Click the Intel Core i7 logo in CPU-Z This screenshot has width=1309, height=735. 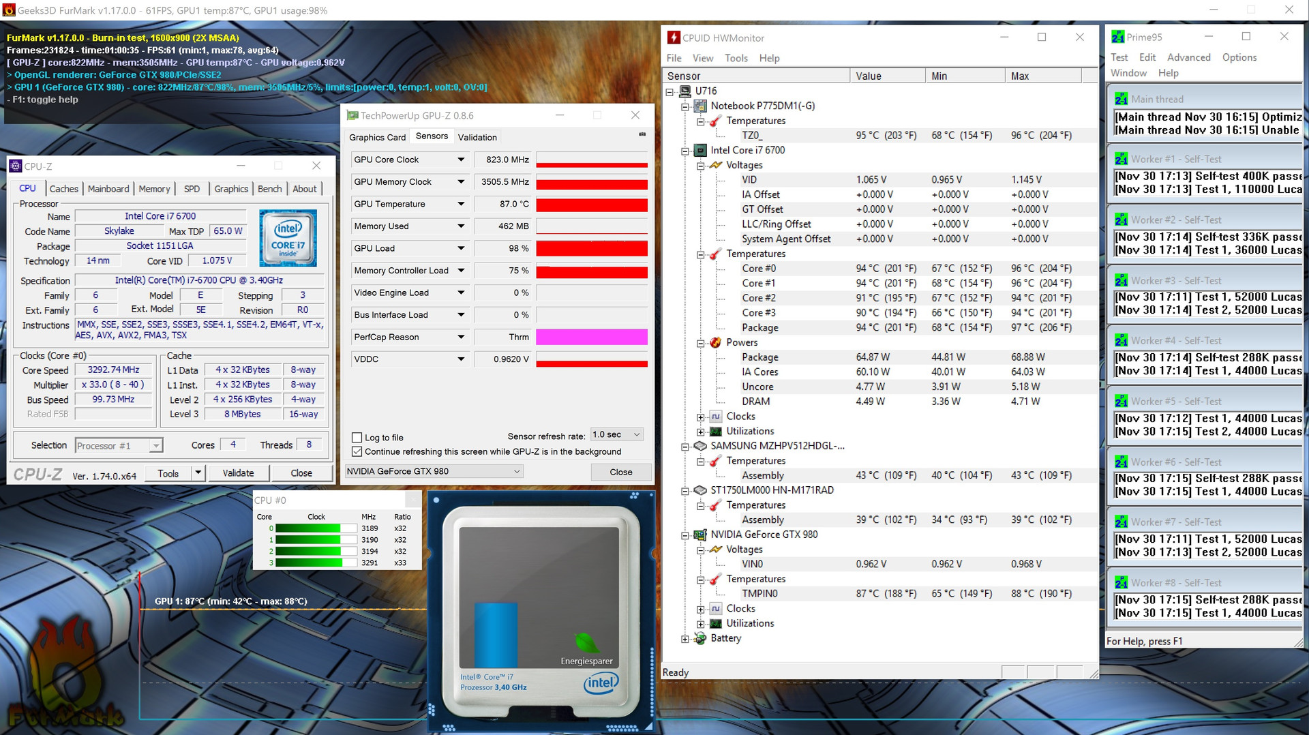tap(288, 237)
